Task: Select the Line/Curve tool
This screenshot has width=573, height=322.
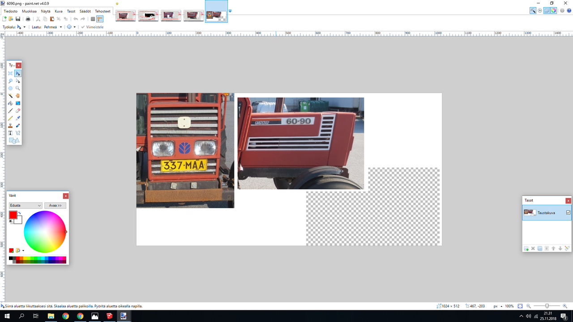Action: pyautogui.click(x=18, y=133)
